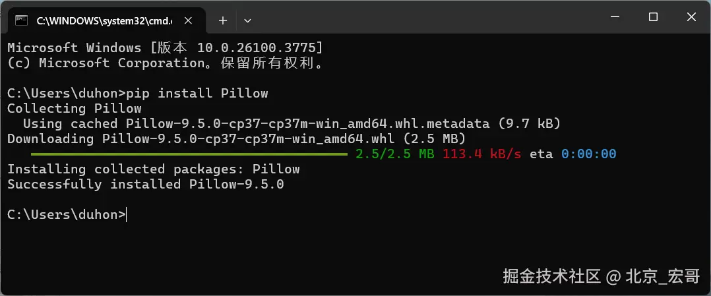The width and height of the screenshot is (711, 296).
Task: Click the Installing collected packages line
Action: pyautogui.click(x=154, y=169)
